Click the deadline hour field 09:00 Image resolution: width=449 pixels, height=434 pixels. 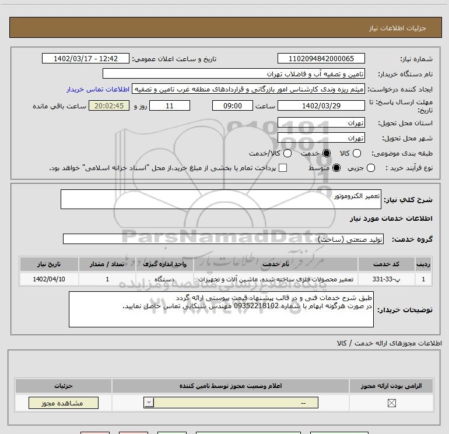point(233,105)
